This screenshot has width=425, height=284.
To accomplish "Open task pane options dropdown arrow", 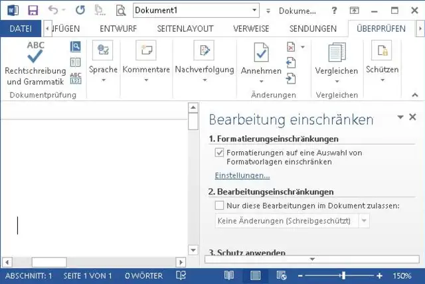I will (400, 117).
